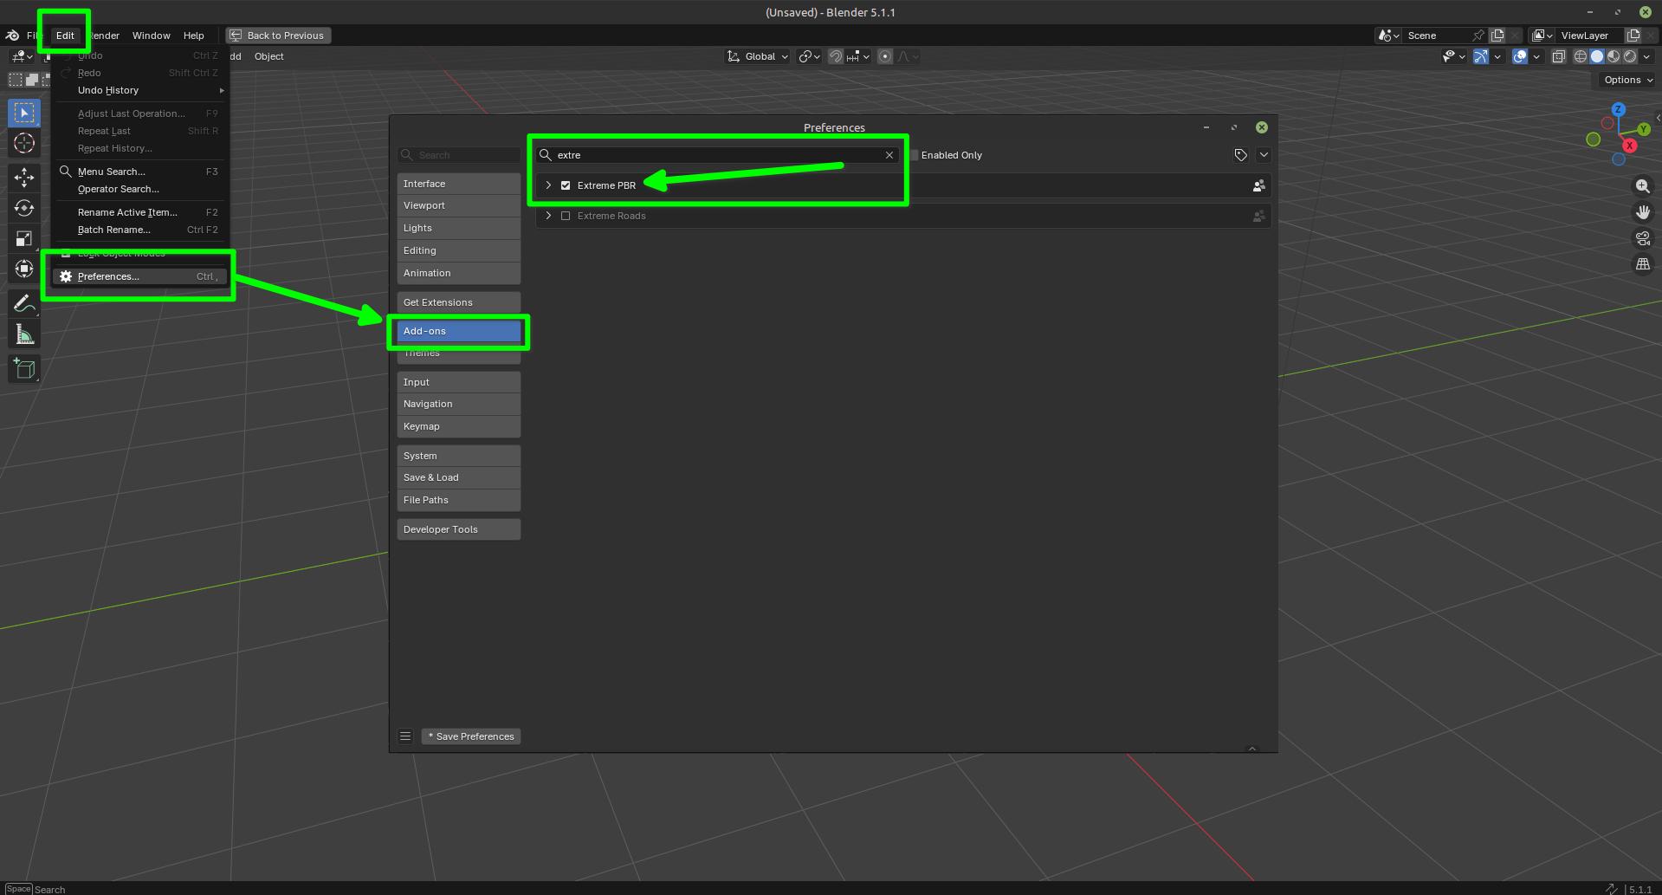Click Save Preferences button
This screenshot has width=1662, height=895.
[x=471, y=736]
